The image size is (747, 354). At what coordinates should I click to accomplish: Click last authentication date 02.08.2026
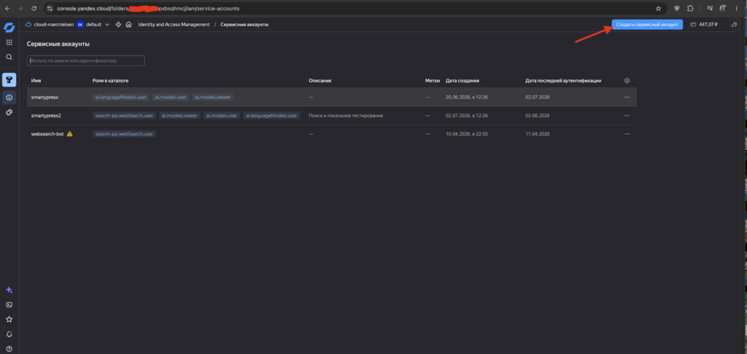pos(538,116)
